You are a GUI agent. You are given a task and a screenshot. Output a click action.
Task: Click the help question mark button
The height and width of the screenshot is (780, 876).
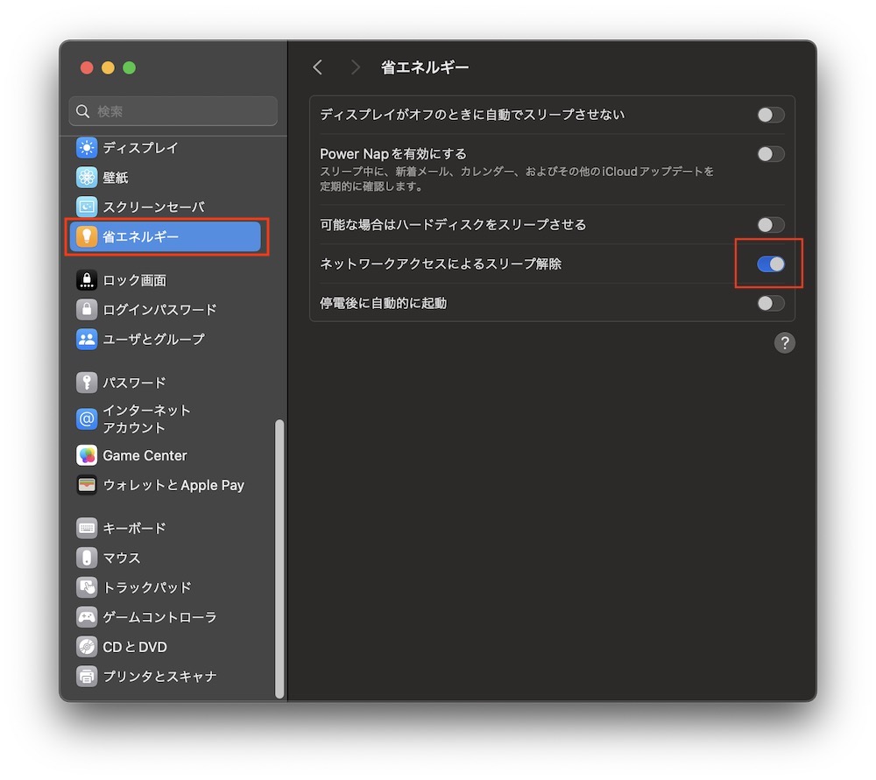(x=784, y=342)
